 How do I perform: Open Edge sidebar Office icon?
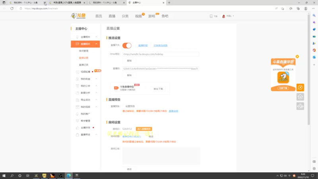coord(314,50)
